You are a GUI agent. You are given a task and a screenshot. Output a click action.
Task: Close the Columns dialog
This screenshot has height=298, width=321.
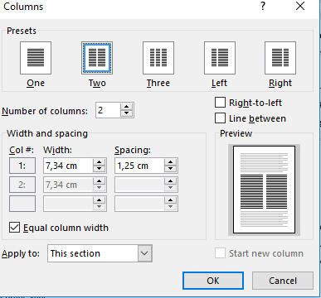[x=300, y=6]
